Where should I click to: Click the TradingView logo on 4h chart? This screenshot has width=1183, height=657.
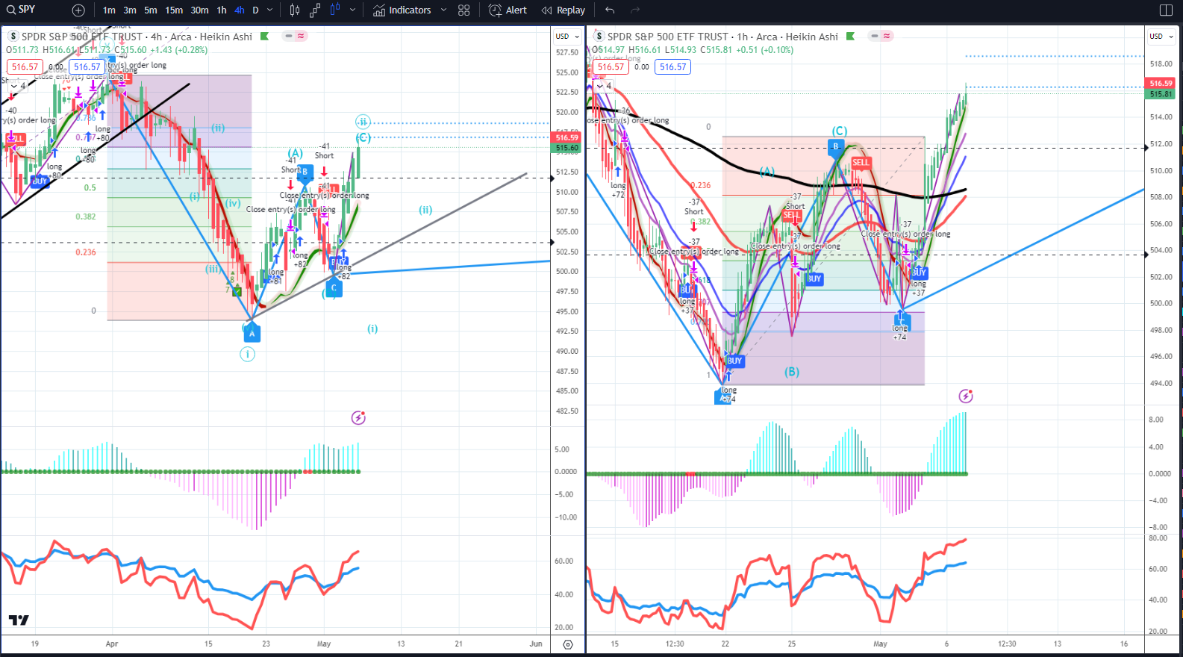click(19, 620)
